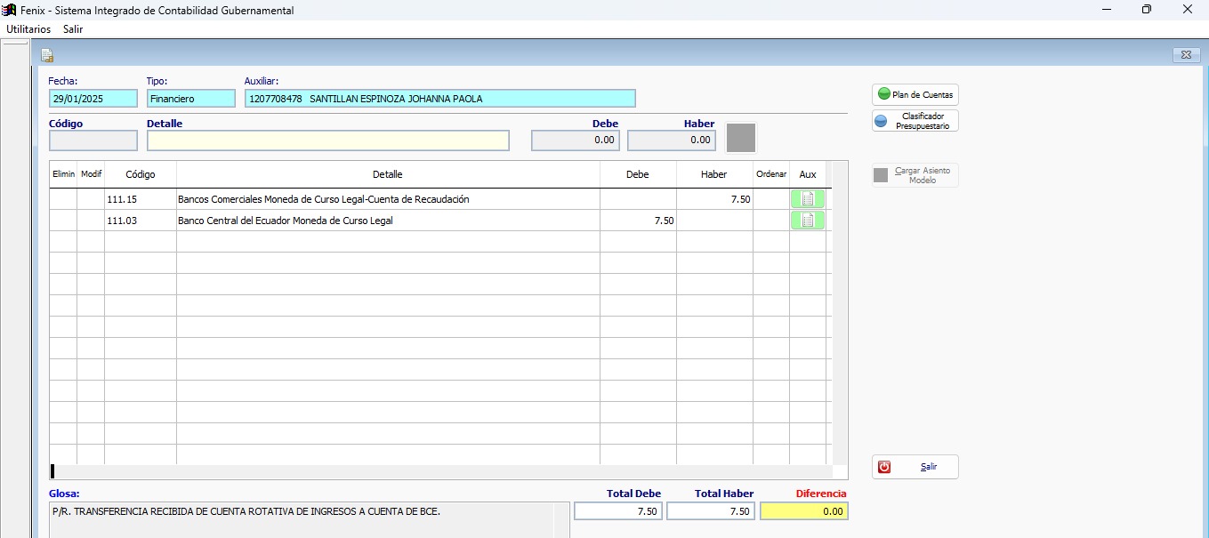
Task: Click Salir in the menu bar
Action: click(73, 28)
